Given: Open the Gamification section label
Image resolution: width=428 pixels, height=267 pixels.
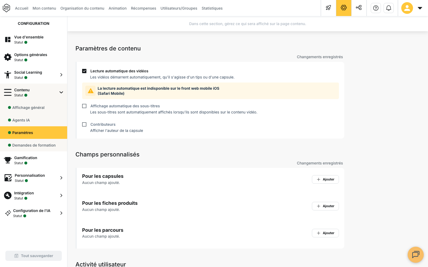Looking at the screenshot, I should point(26,158).
